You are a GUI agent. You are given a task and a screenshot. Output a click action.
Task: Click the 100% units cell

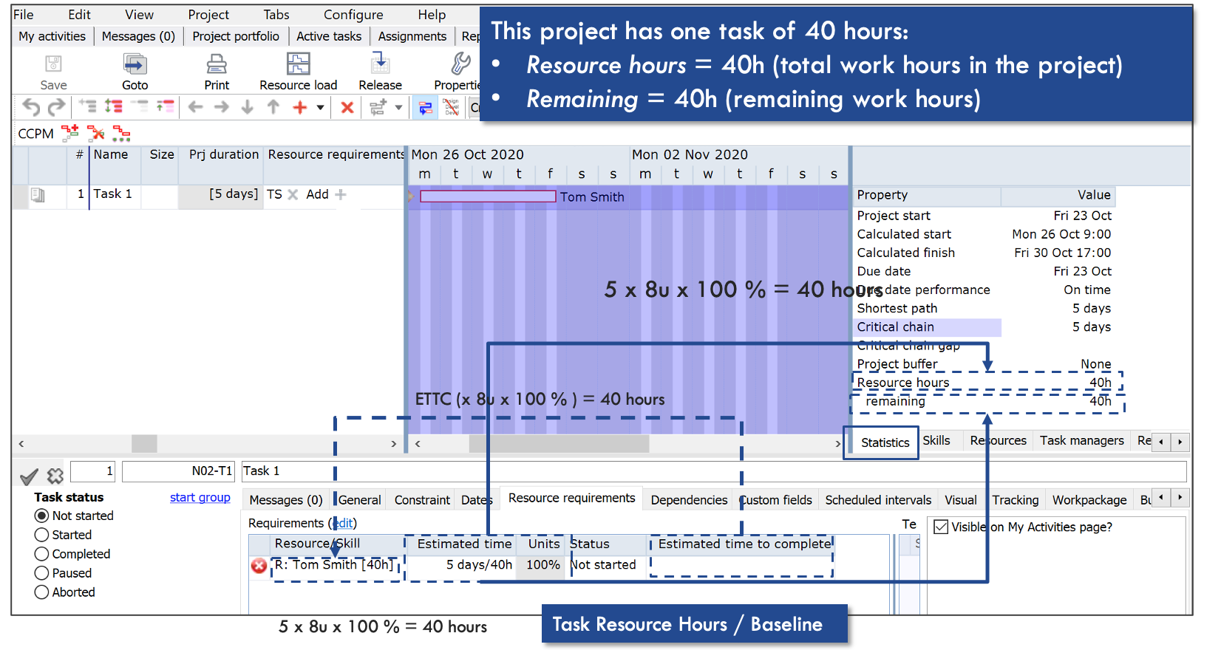click(x=543, y=565)
